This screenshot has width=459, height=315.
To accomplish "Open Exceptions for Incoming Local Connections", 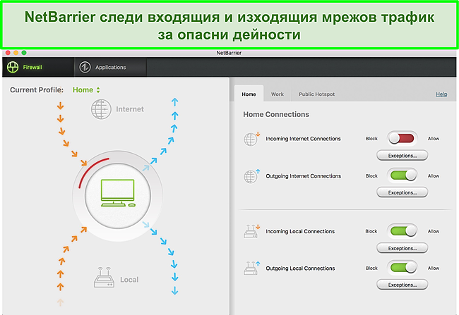I will pyautogui.click(x=403, y=248).
